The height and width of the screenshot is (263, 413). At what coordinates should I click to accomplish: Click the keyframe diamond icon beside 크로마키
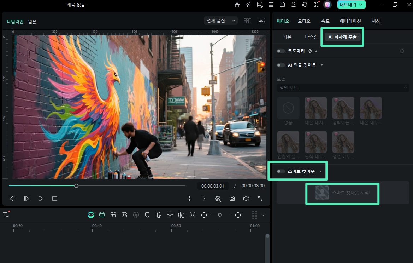(x=401, y=51)
